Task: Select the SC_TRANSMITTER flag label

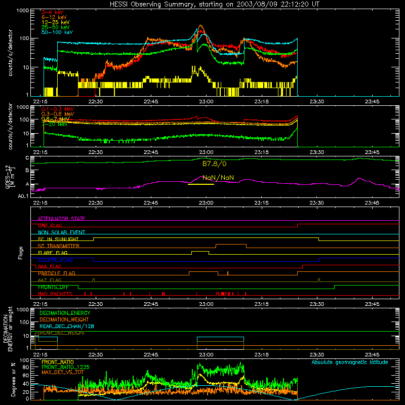Action: click(58, 246)
